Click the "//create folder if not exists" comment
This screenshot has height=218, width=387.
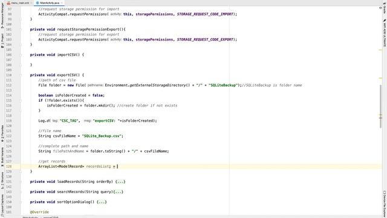(147, 105)
